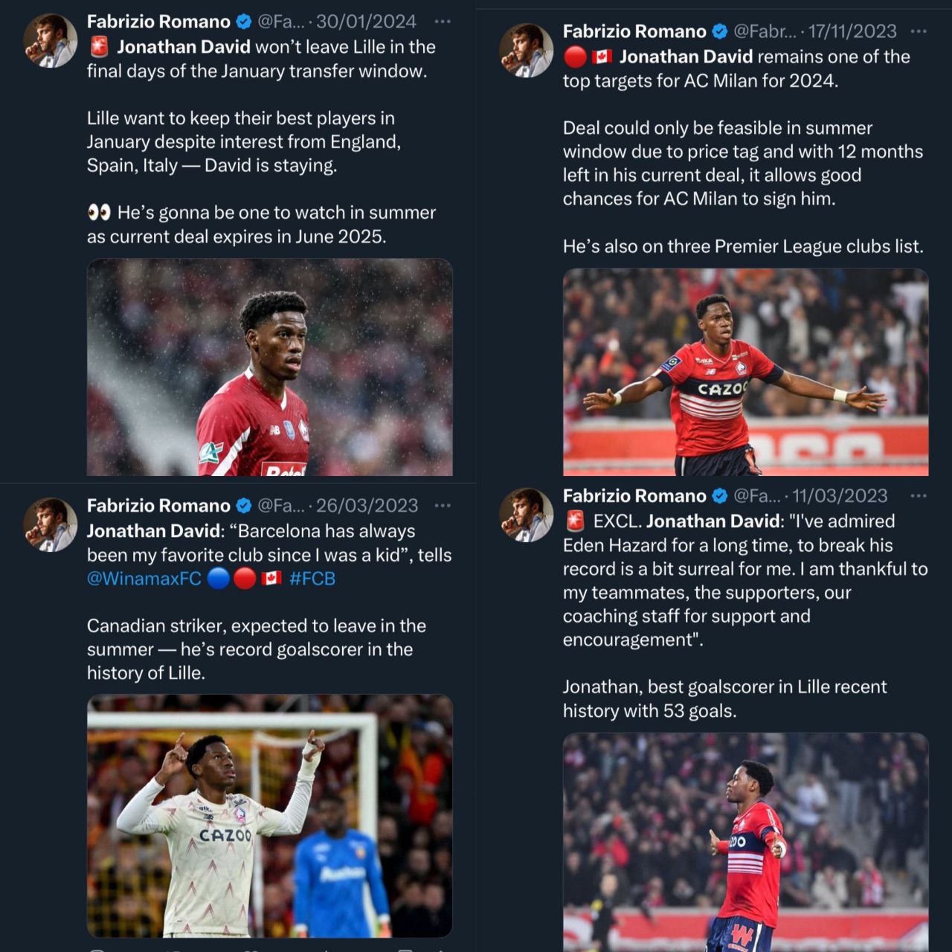View photo in the 11/03/2023 tweet

tap(746, 842)
